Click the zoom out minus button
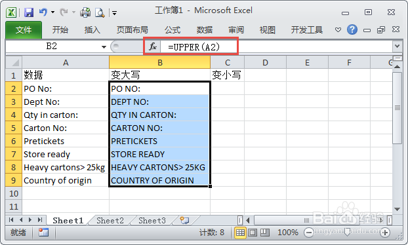The height and width of the screenshot is (245, 408). (309, 233)
